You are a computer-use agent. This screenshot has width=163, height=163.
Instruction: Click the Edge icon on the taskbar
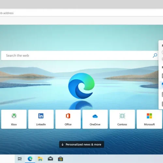point(30,159)
